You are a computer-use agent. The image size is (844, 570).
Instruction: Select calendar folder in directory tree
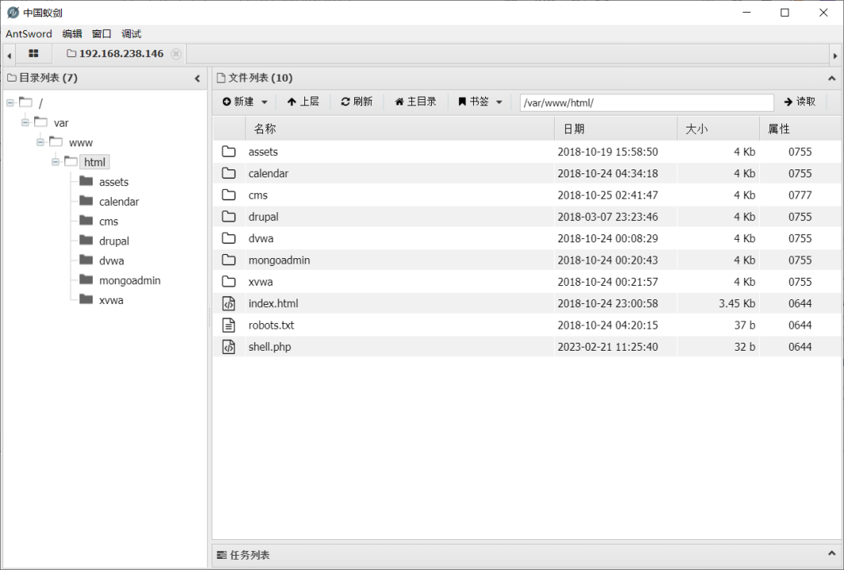[x=119, y=202]
